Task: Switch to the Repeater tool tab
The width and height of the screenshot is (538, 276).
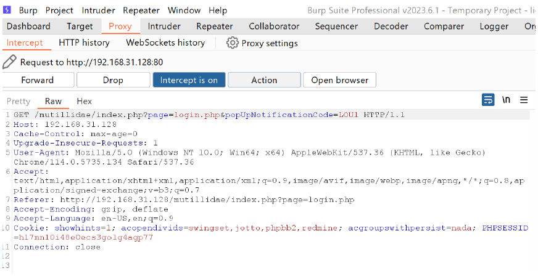Action: point(215,26)
